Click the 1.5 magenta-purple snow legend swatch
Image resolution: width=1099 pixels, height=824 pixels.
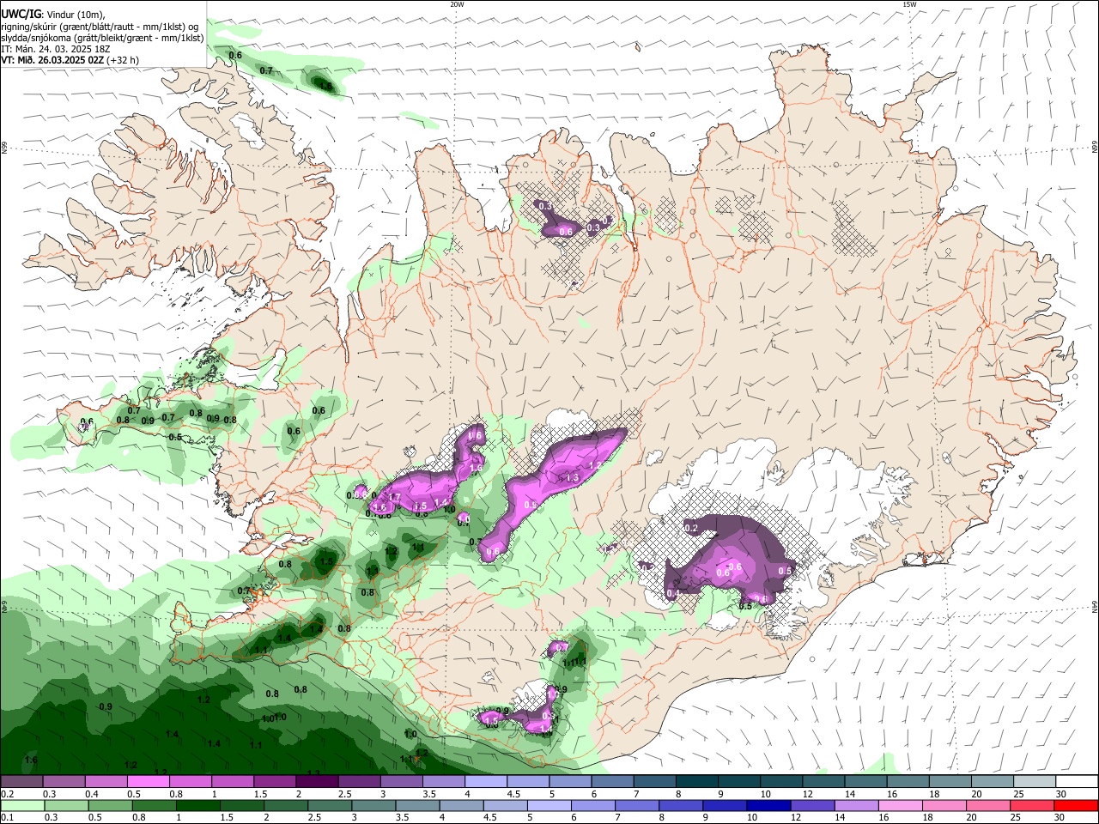275,782
